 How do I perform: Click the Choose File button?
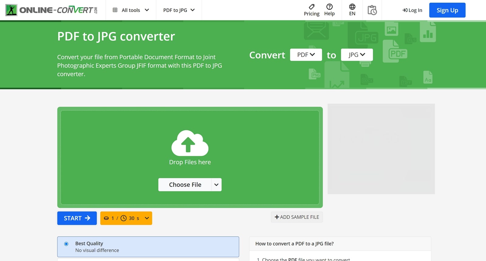pos(185,185)
